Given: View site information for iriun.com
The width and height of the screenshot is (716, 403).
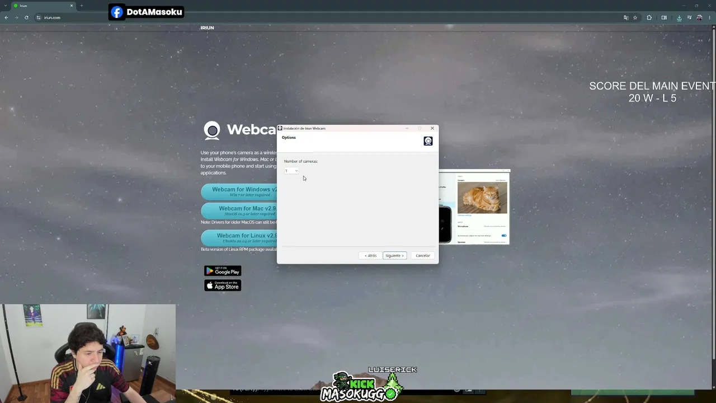Looking at the screenshot, I should (x=39, y=17).
